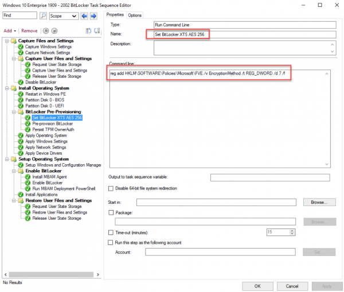Collapse Enable BitLocker group
This screenshot has height=292, width=344.
click(x=14, y=171)
